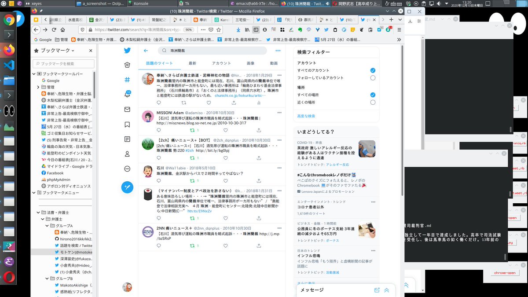528x297 pixels.
Task: Collapse the 弁護士 folder
Action: pos(43,219)
